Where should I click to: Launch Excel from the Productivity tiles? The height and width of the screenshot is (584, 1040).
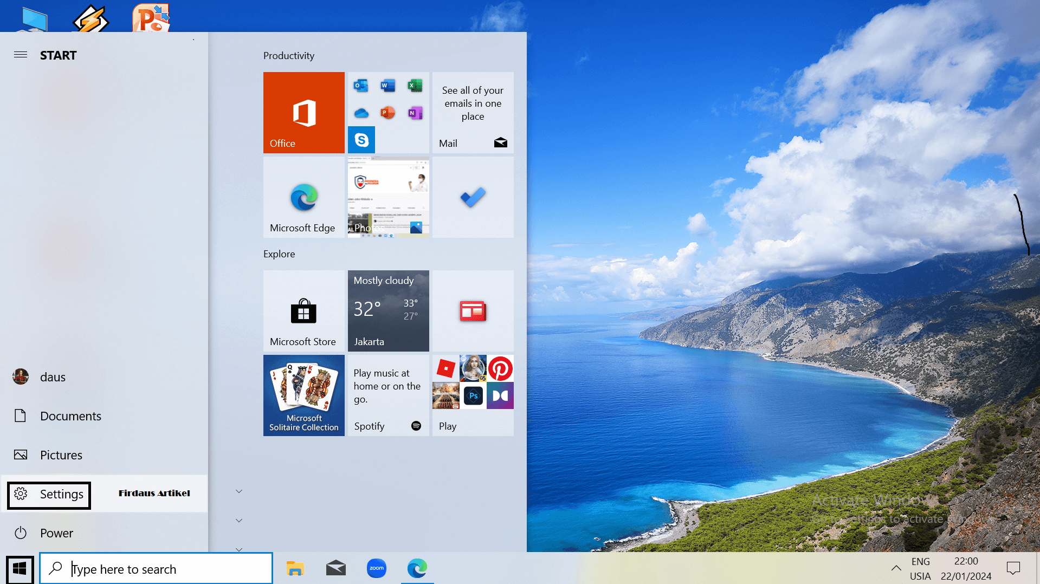pos(415,86)
